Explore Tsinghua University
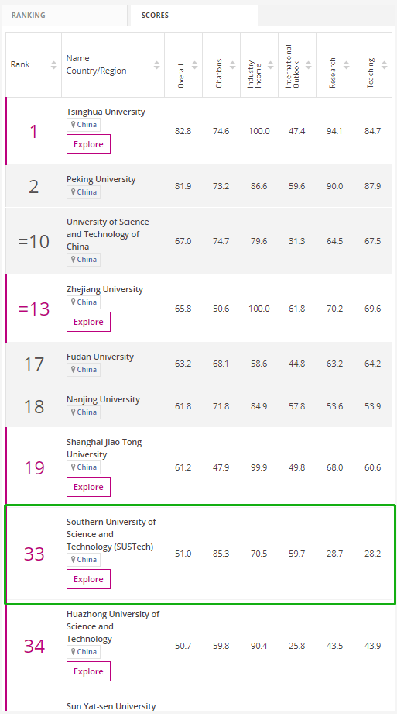Viewport: 397px width, 714px height. coord(89,144)
